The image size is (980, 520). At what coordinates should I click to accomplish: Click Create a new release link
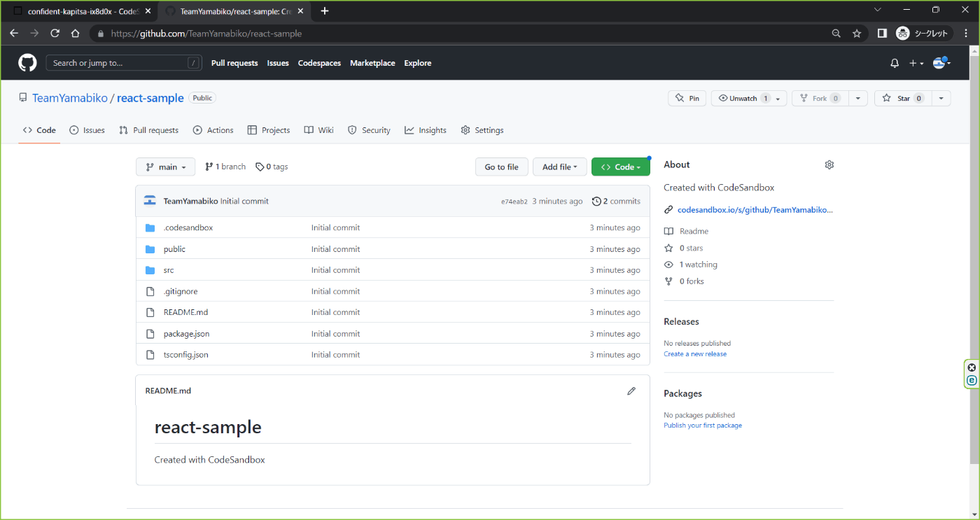tap(695, 354)
